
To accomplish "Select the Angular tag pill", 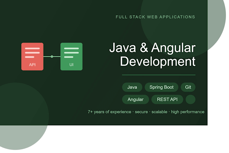I will (135, 99).
